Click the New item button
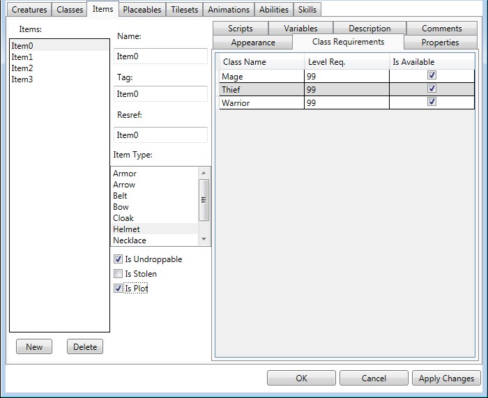The image size is (488, 398). (34, 346)
